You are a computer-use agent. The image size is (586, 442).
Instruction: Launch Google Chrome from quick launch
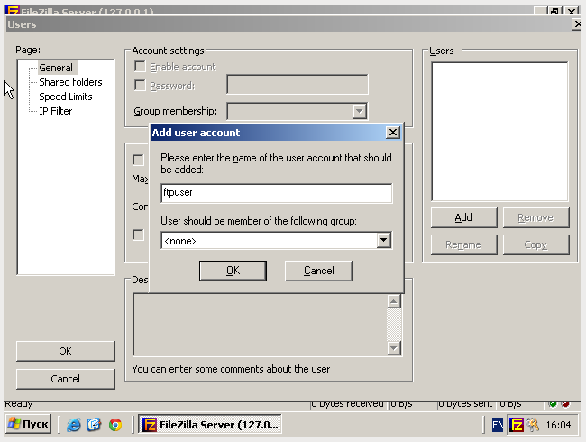point(115,425)
